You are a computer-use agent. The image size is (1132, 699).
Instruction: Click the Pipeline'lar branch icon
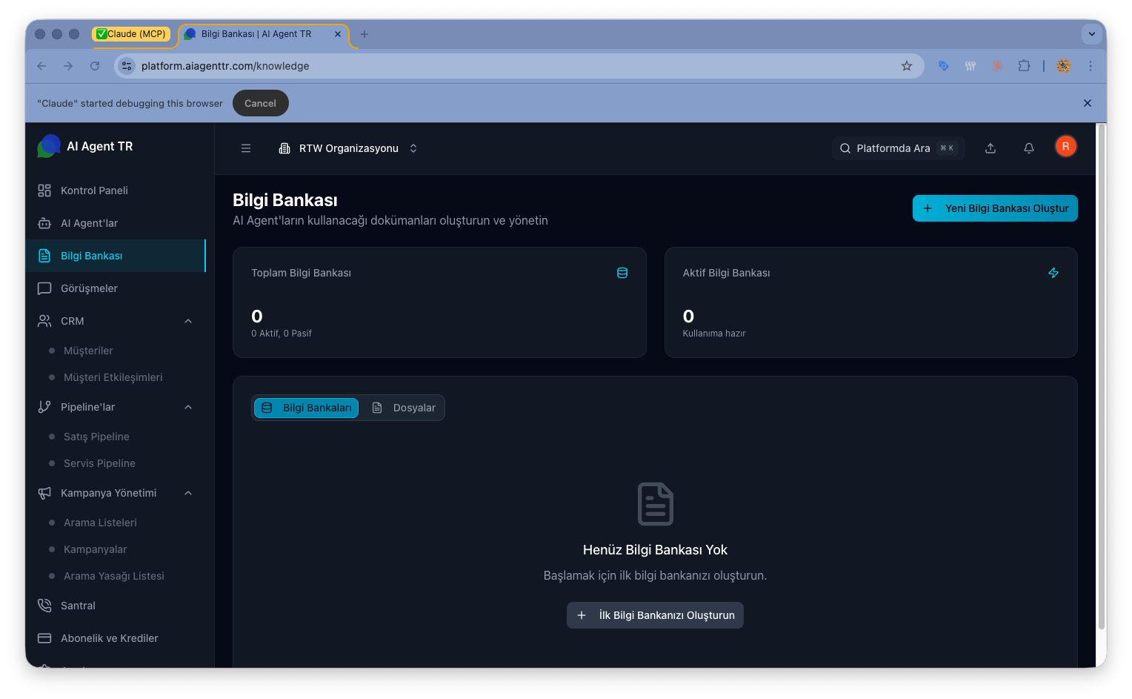[44, 407]
